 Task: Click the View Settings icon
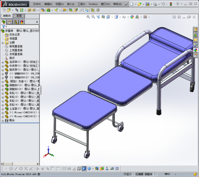pos(145,17)
